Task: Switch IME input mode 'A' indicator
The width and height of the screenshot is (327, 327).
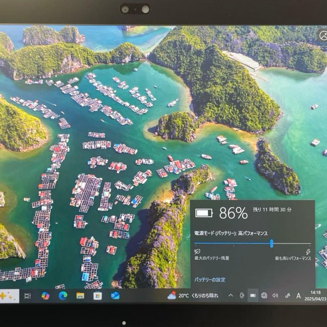Action: pos(299,296)
